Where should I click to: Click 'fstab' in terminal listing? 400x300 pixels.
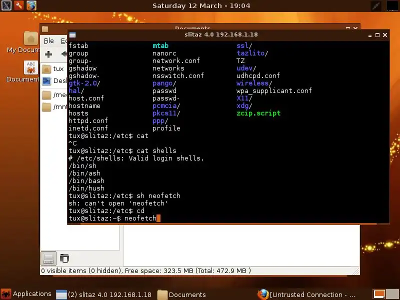coord(78,45)
